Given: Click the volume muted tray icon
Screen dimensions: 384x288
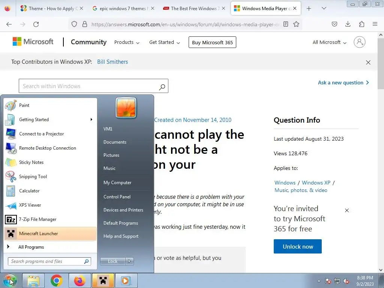Looking at the screenshot, I should coord(346,281).
